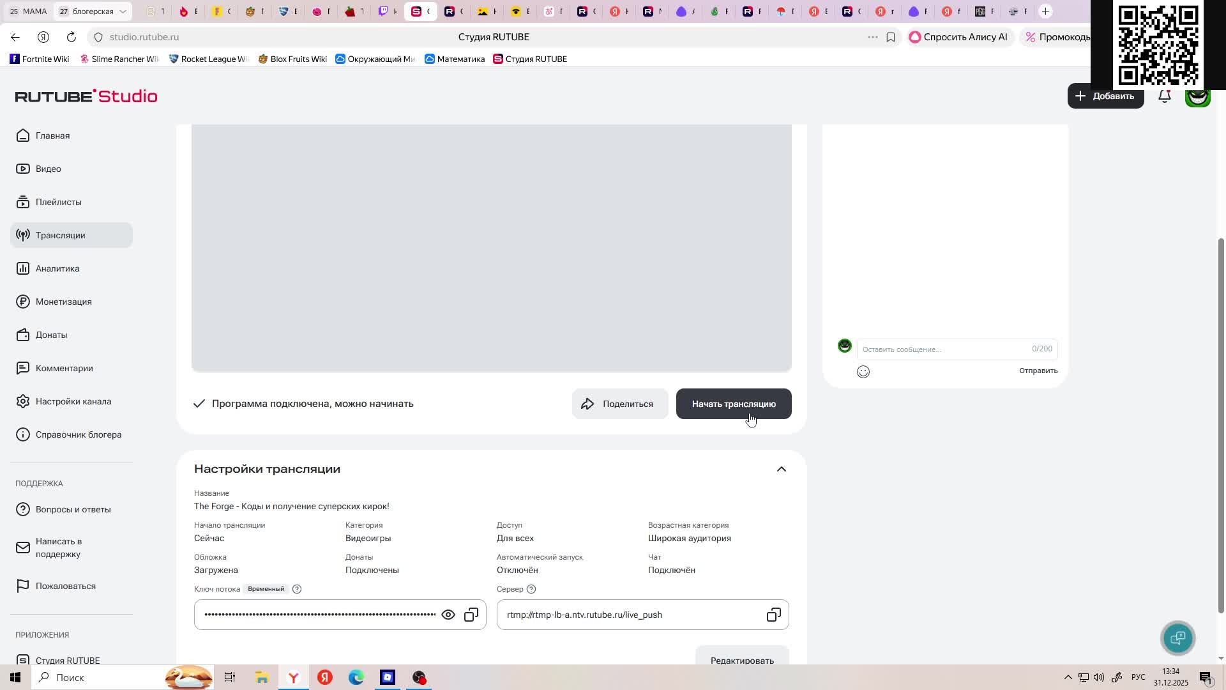Image resolution: width=1226 pixels, height=690 pixels.
Task: Copy the RTMP server address
Action: pyautogui.click(x=773, y=615)
